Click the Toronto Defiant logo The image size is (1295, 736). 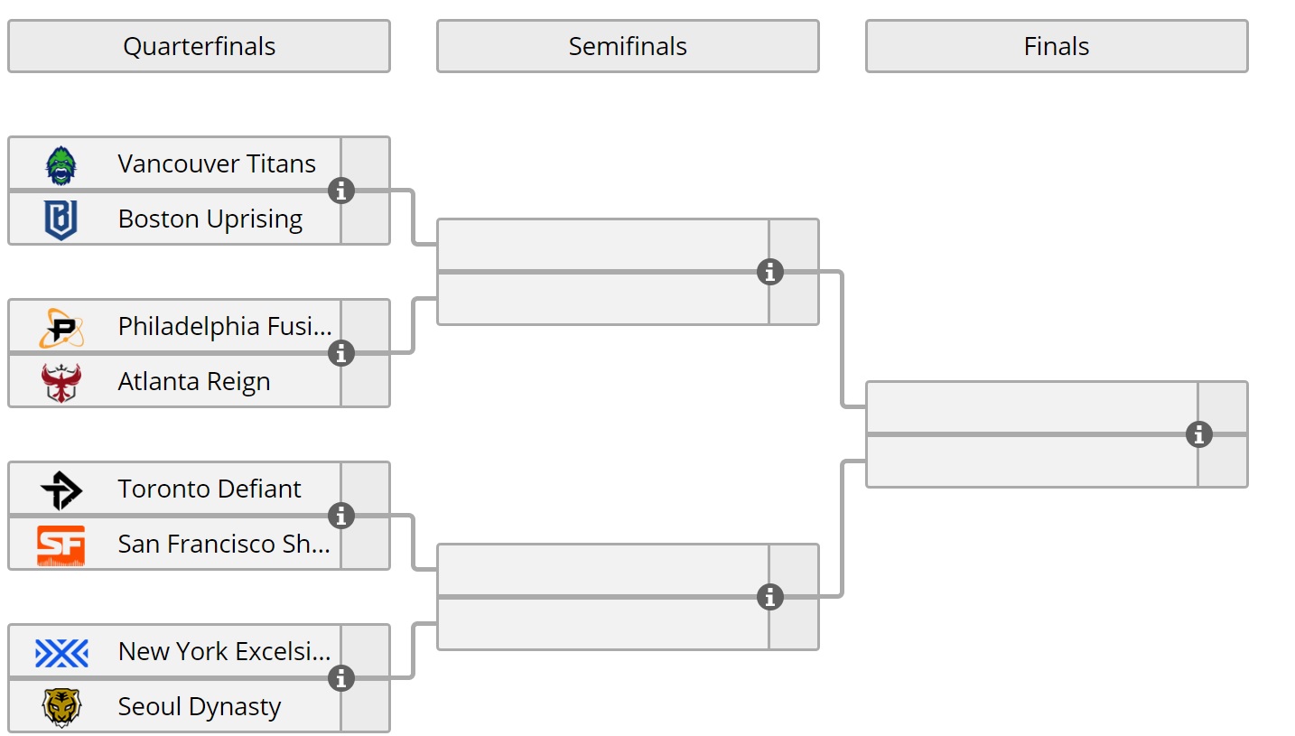tap(61, 489)
